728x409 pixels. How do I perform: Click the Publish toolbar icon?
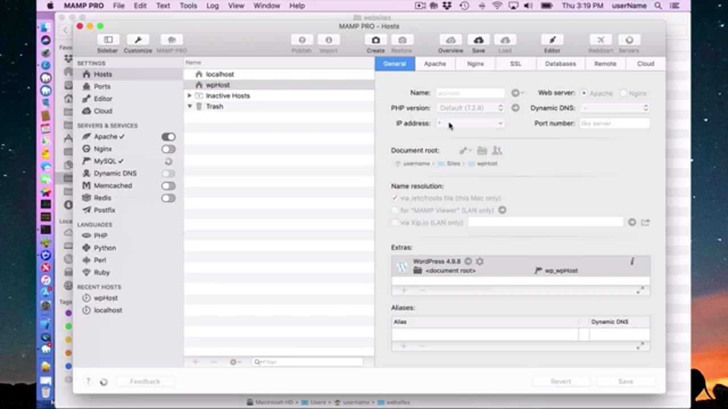[x=302, y=40]
